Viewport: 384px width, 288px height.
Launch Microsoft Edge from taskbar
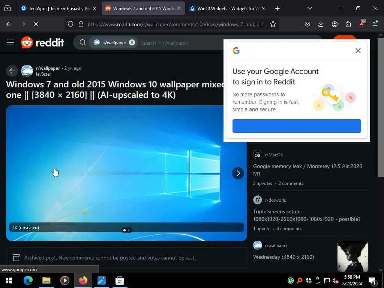point(28,280)
